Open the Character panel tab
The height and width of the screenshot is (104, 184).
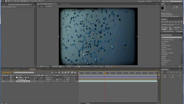click(176, 35)
